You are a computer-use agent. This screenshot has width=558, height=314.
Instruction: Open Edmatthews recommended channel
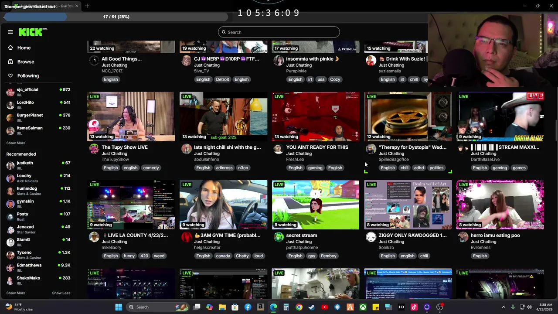pyautogui.click(x=38, y=267)
